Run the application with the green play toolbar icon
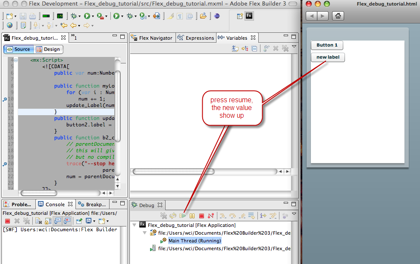This screenshot has height=264, width=420. (87, 16)
